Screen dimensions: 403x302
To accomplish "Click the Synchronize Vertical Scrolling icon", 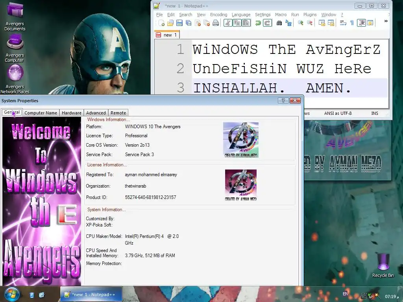I will pos(322,23).
